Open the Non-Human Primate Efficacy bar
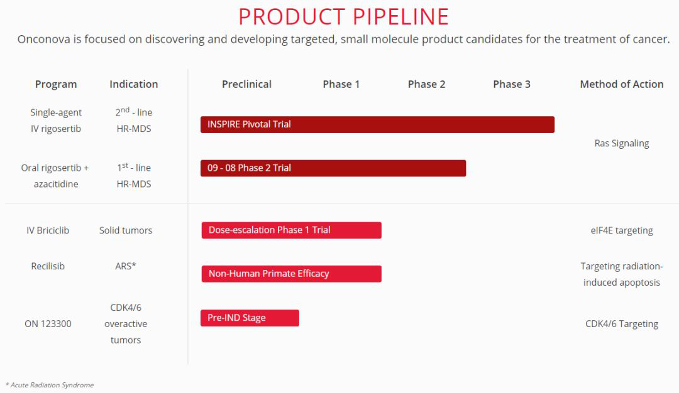This screenshot has width=679, height=393. (292, 274)
